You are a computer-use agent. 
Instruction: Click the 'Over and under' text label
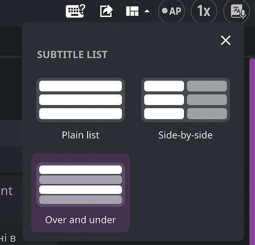click(x=81, y=220)
